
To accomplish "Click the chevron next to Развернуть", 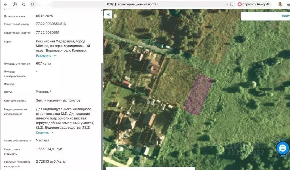I will (x=55, y=56).
